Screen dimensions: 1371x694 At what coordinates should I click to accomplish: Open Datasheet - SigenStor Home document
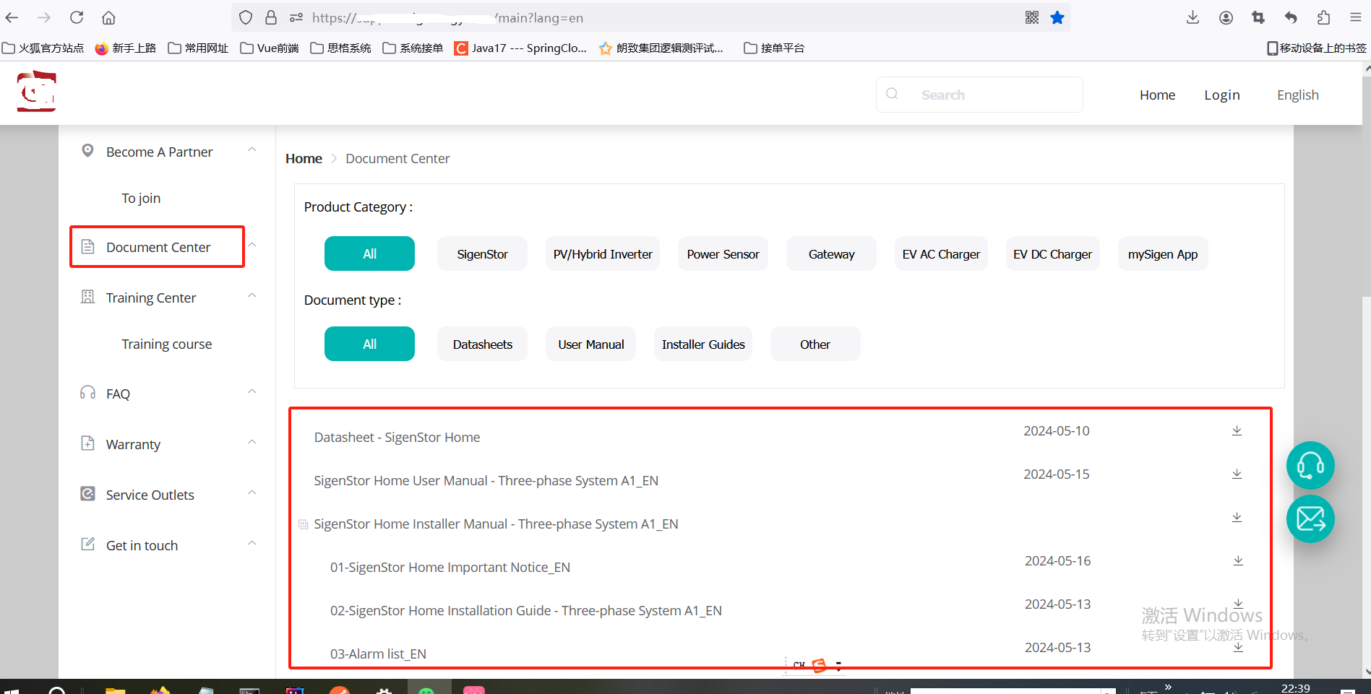click(x=397, y=437)
